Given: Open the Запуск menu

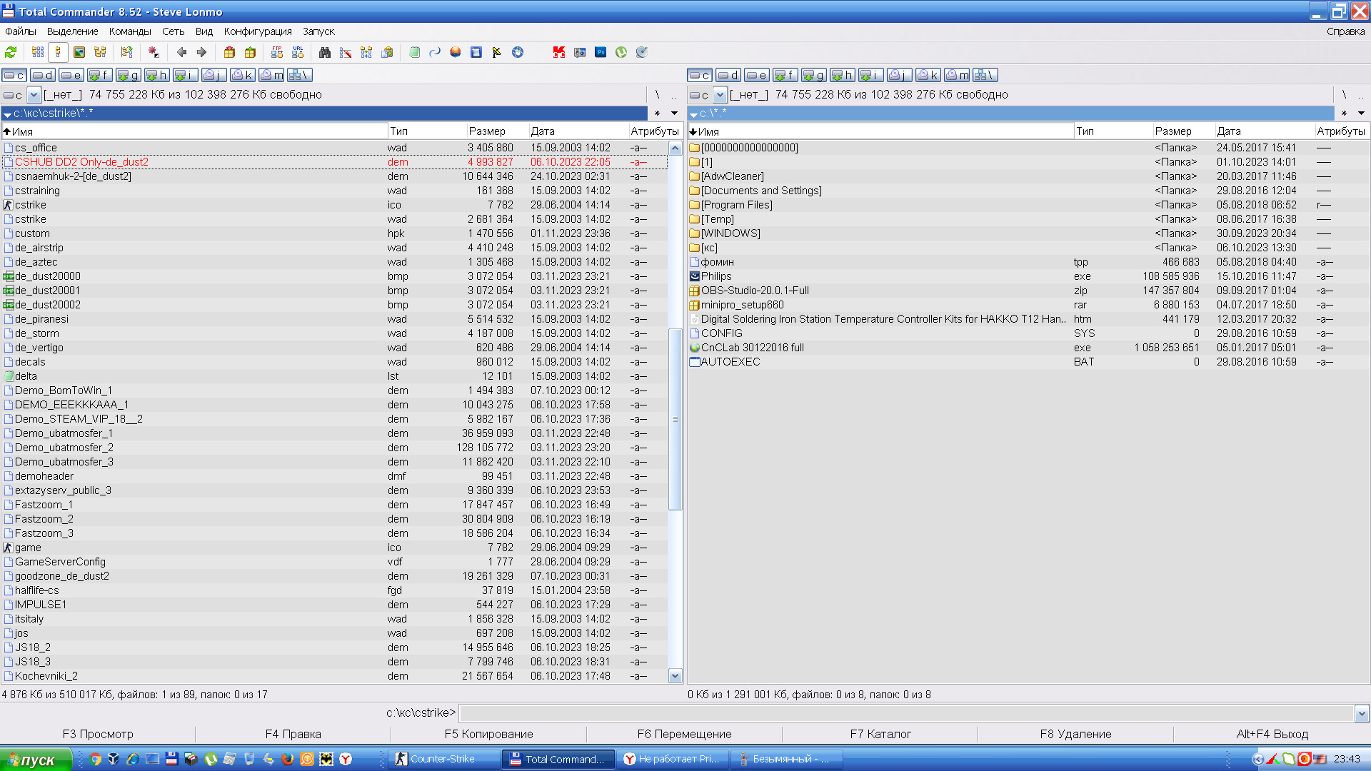Looking at the screenshot, I should coord(318,31).
